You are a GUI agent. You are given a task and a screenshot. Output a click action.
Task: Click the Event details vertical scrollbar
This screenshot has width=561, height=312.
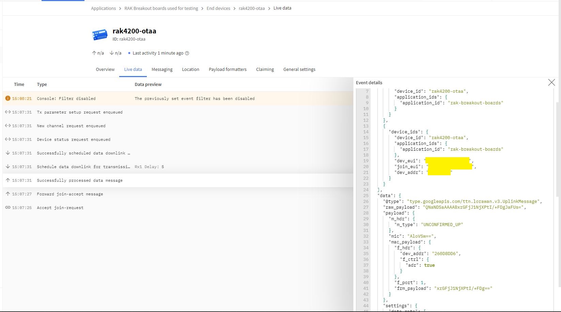coord(557,150)
